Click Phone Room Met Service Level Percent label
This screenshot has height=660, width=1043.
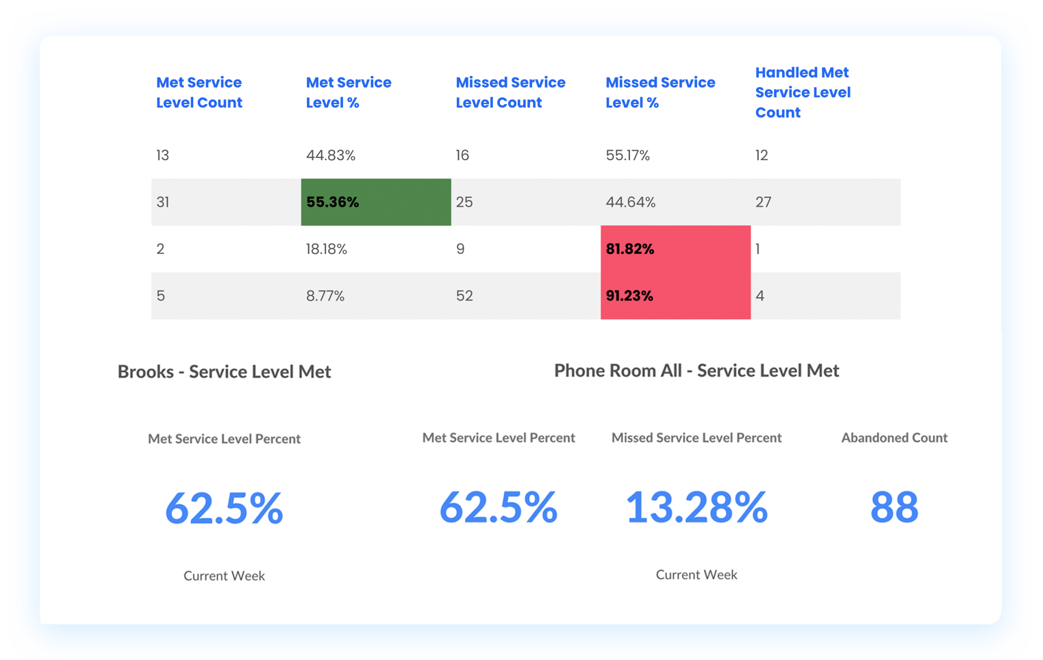point(499,437)
